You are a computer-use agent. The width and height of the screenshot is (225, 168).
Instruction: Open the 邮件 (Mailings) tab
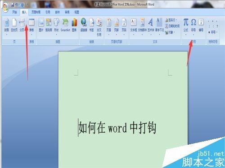58,12
